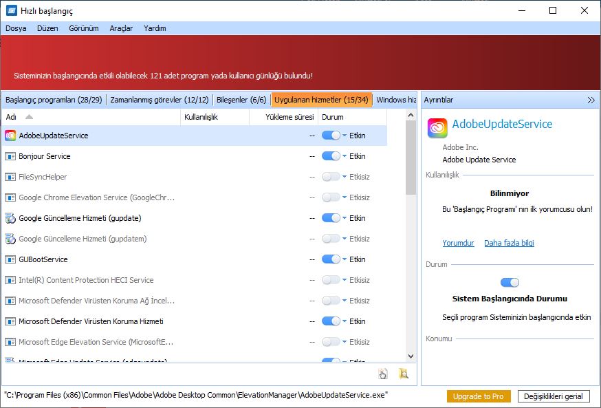Sort by the Kullanılışlık column header
This screenshot has width=601, height=408.
click(x=215, y=117)
